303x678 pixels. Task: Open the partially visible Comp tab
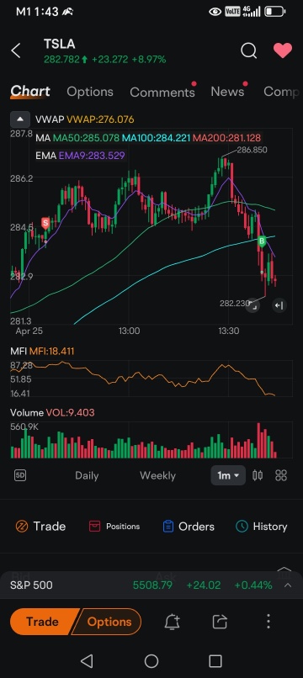(x=281, y=92)
